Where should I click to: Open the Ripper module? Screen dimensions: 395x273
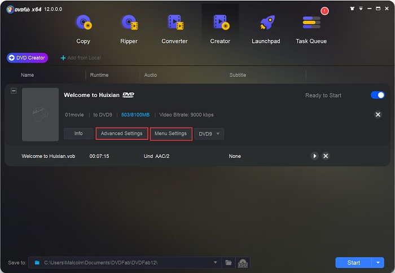pyautogui.click(x=129, y=29)
